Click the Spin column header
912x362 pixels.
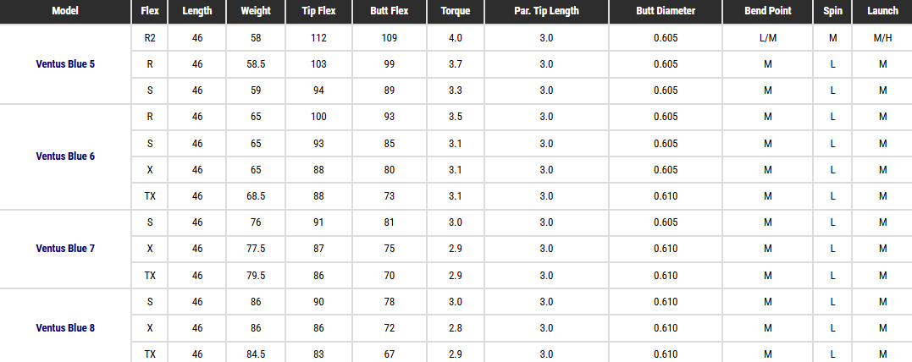[832, 11]
